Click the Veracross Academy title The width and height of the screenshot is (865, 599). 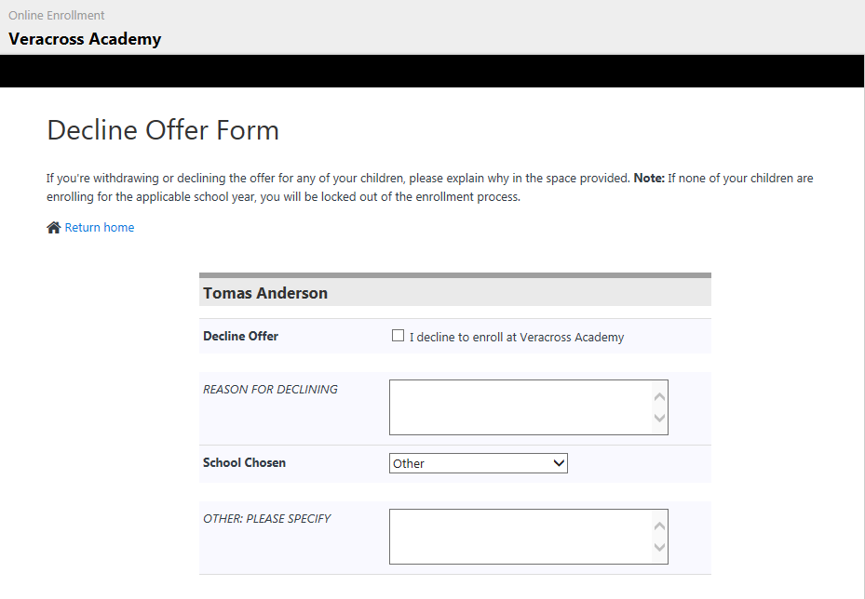[84, 39]
